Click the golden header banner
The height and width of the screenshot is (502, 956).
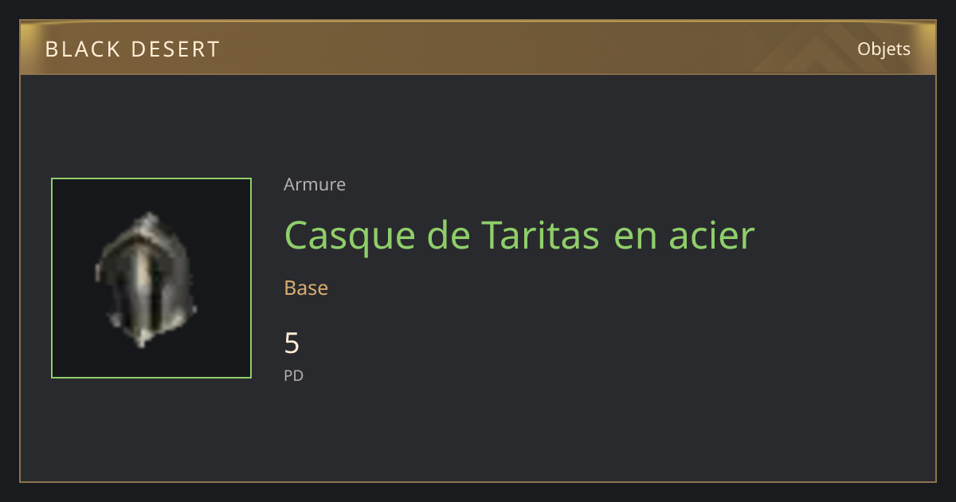point(478,48)
